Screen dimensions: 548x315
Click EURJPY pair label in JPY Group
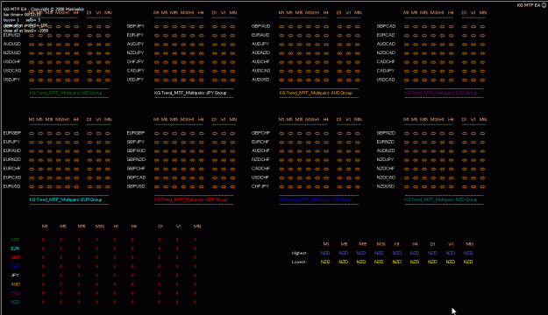click(x=135, y=35)
